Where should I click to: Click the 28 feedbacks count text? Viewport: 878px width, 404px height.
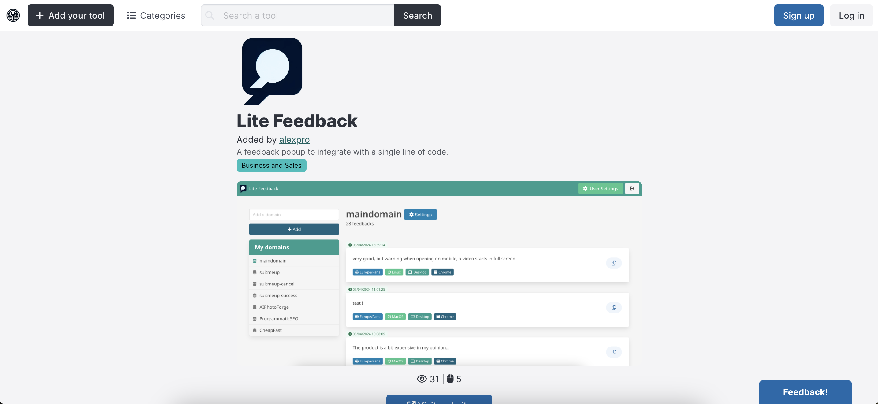[359, 224]
